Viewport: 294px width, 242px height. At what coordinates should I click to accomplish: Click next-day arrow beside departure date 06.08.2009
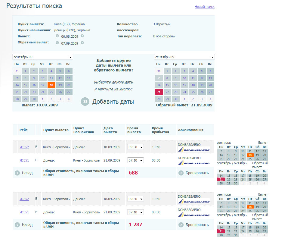82,36
